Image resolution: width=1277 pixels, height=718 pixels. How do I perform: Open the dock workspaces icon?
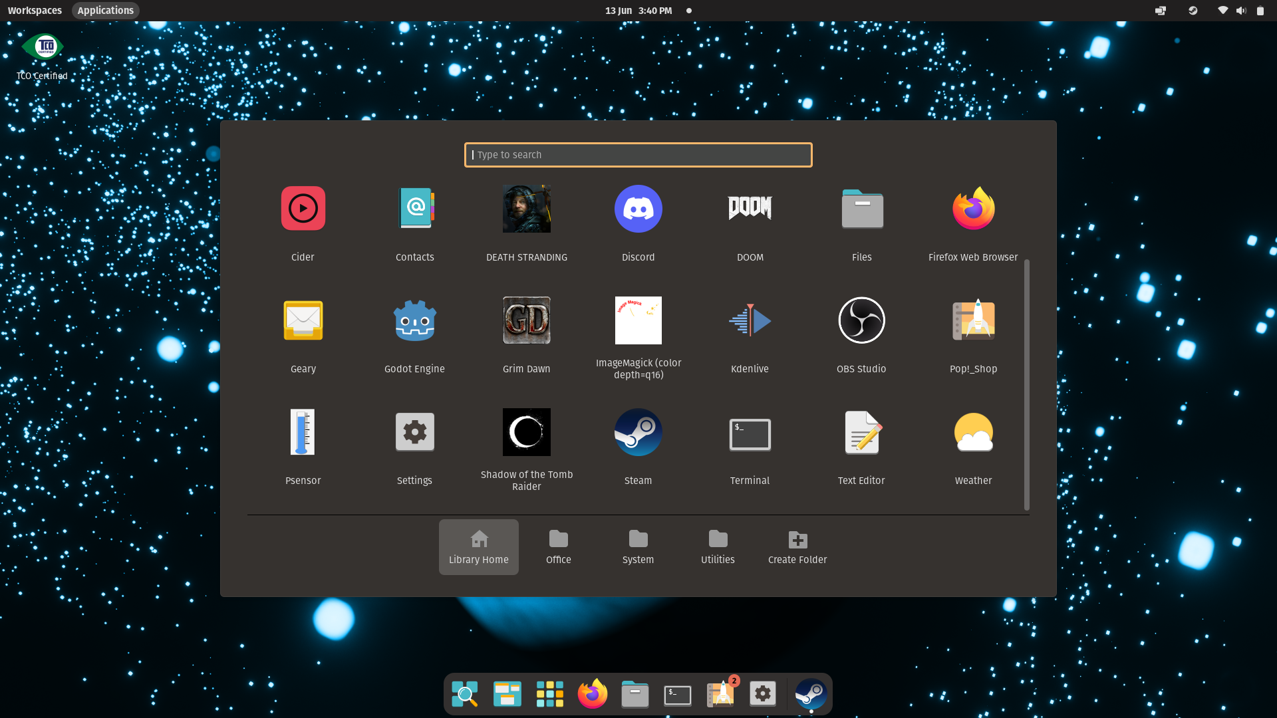[507, 694]
